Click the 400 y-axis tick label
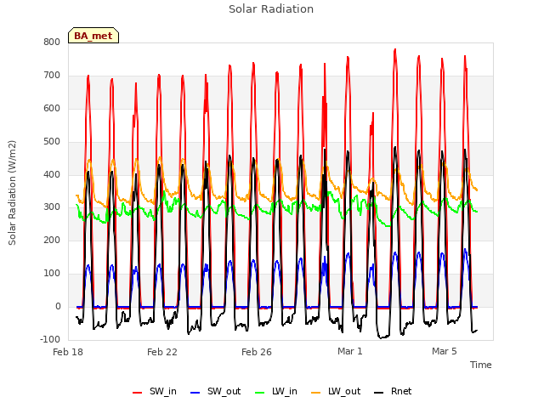The height and width of the screenshot is (408, 544). pos(52,174)
